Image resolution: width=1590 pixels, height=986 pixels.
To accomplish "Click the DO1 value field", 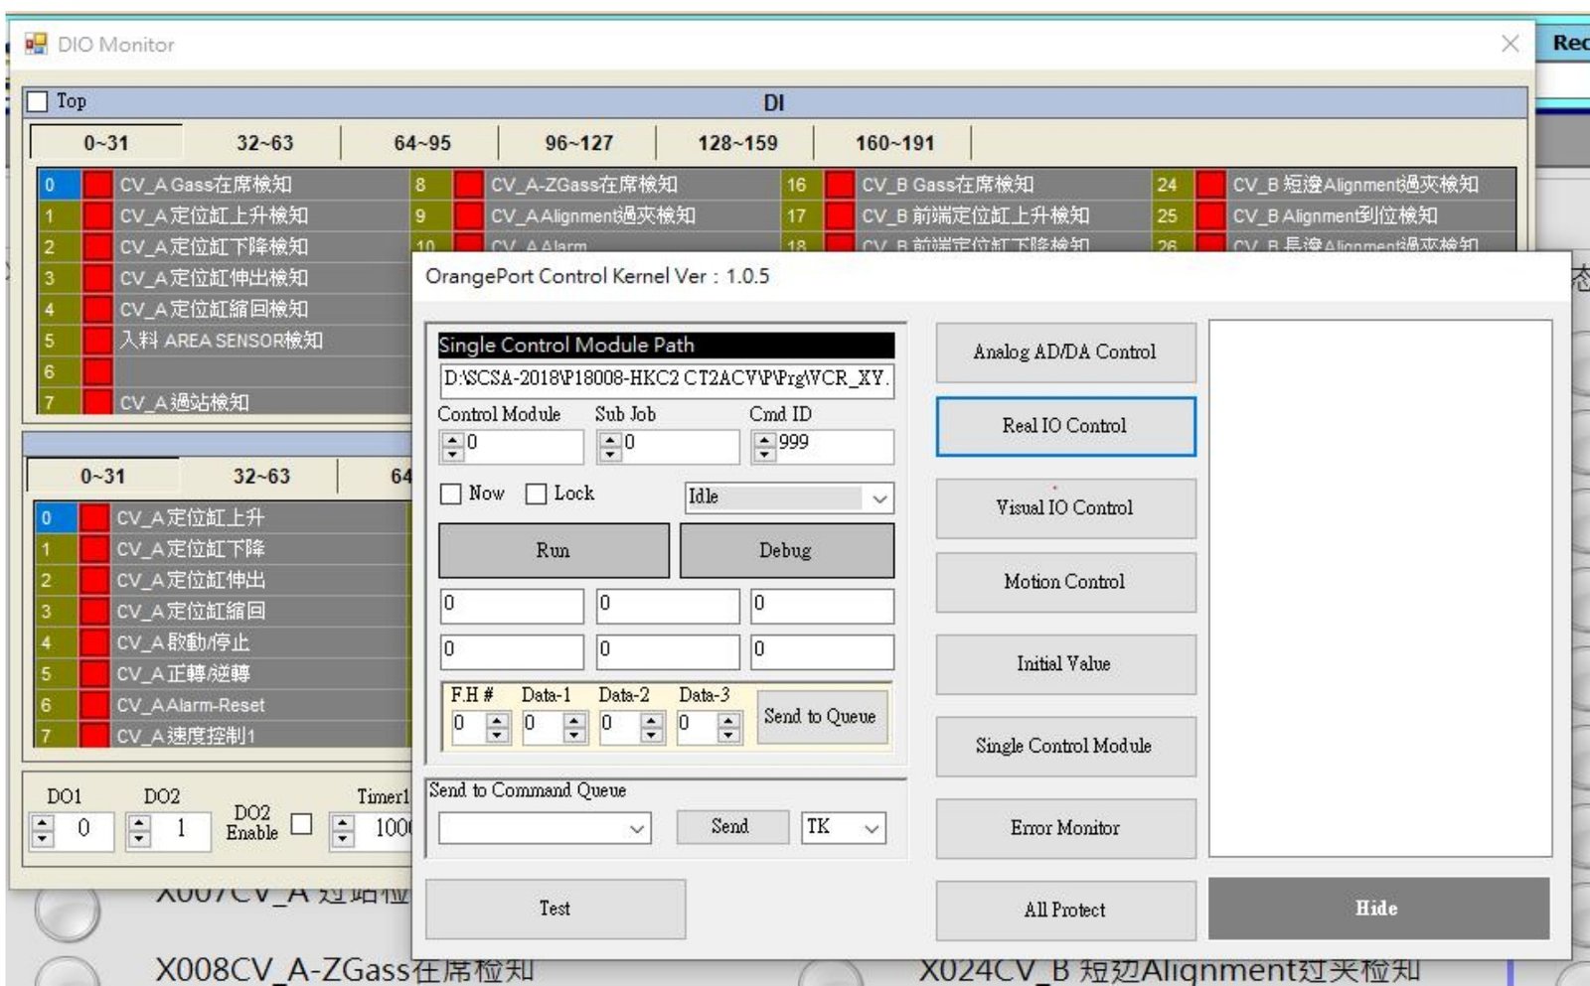I will [83, 830].
